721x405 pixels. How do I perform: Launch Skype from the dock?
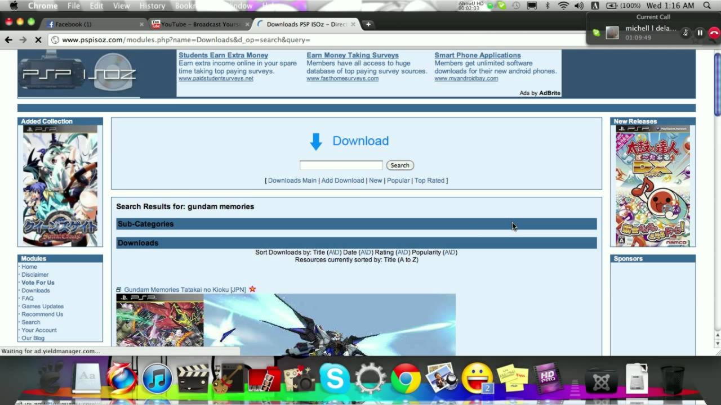pos(335,378)
